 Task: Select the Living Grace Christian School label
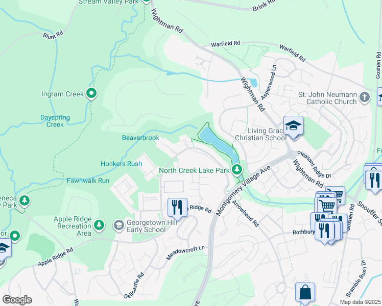tap(260, 134)
